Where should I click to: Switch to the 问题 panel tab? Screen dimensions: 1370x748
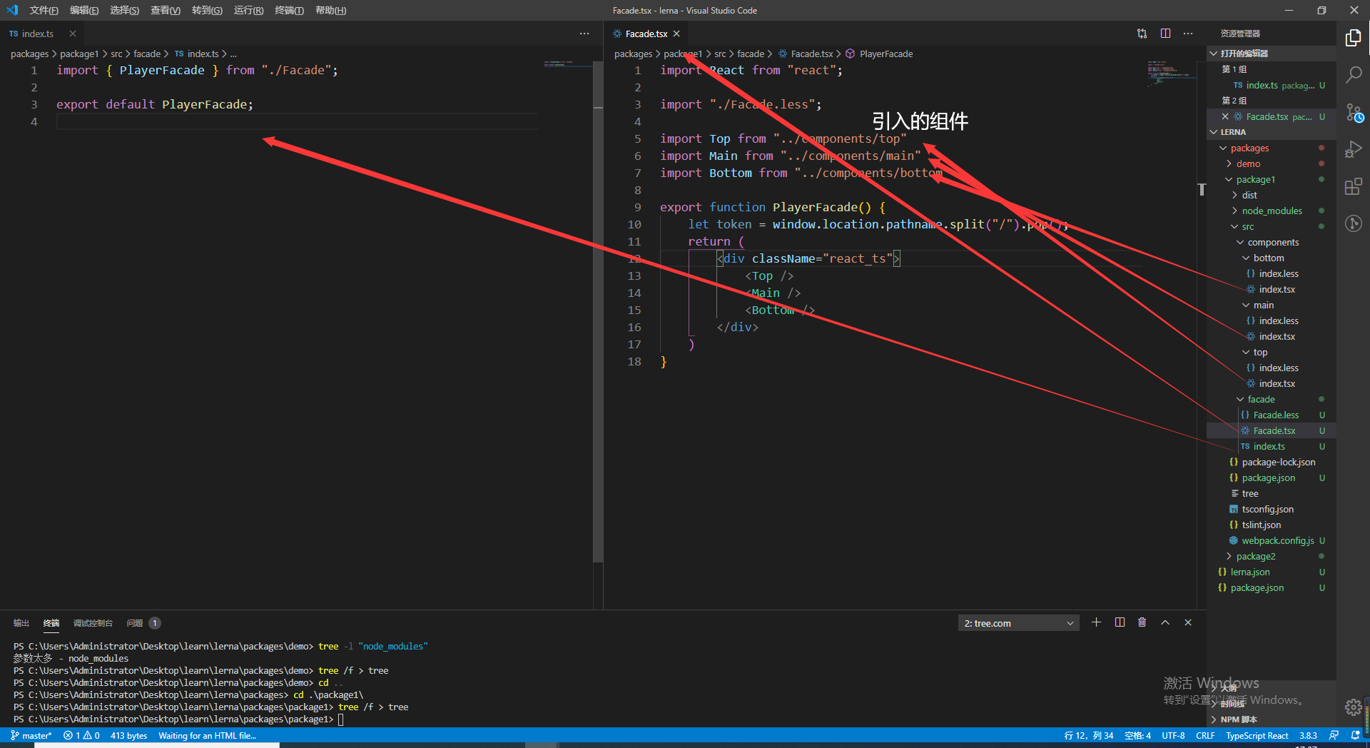point(143,623)
